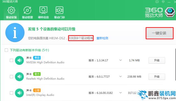Click the 重新检测 link
Viewport: 176px width, 101px height.
coord(102,38)
